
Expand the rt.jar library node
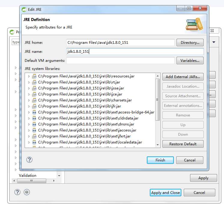29,82
